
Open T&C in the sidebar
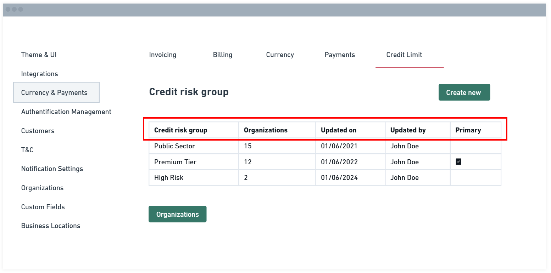coord(27,150)
